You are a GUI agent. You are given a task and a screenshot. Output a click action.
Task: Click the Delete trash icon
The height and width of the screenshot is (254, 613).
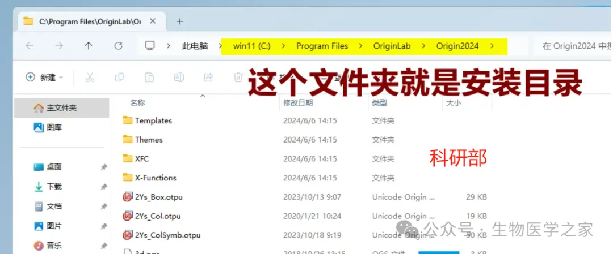click(x=238, y=77)
